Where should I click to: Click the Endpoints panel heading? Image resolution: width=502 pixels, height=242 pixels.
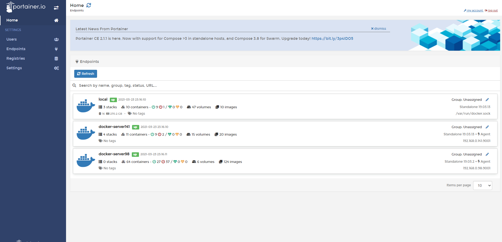click(87, 62)
